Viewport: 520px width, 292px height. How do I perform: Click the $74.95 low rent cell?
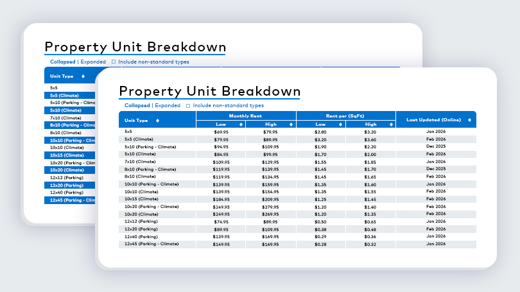(x=221, y=222)
